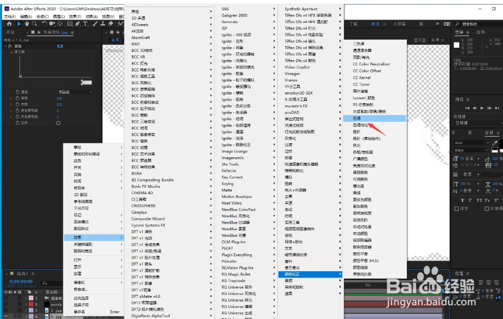Select the Brush tool

[x=95, y=24]
